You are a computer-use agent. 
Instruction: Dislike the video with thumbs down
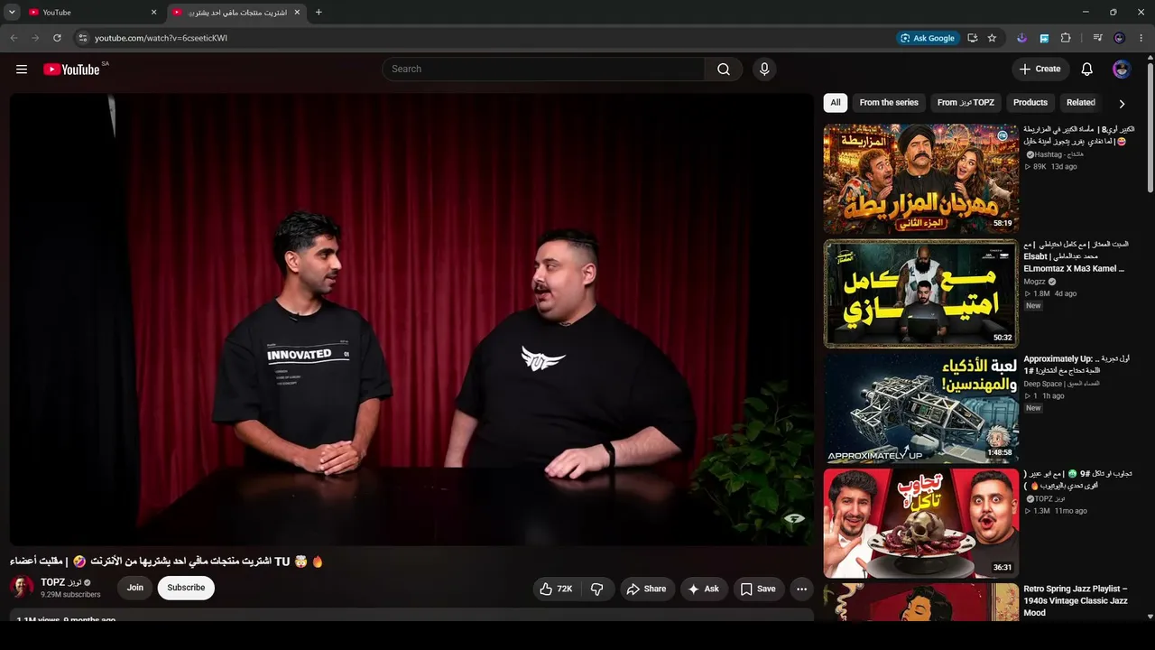(x=597, y=589)
